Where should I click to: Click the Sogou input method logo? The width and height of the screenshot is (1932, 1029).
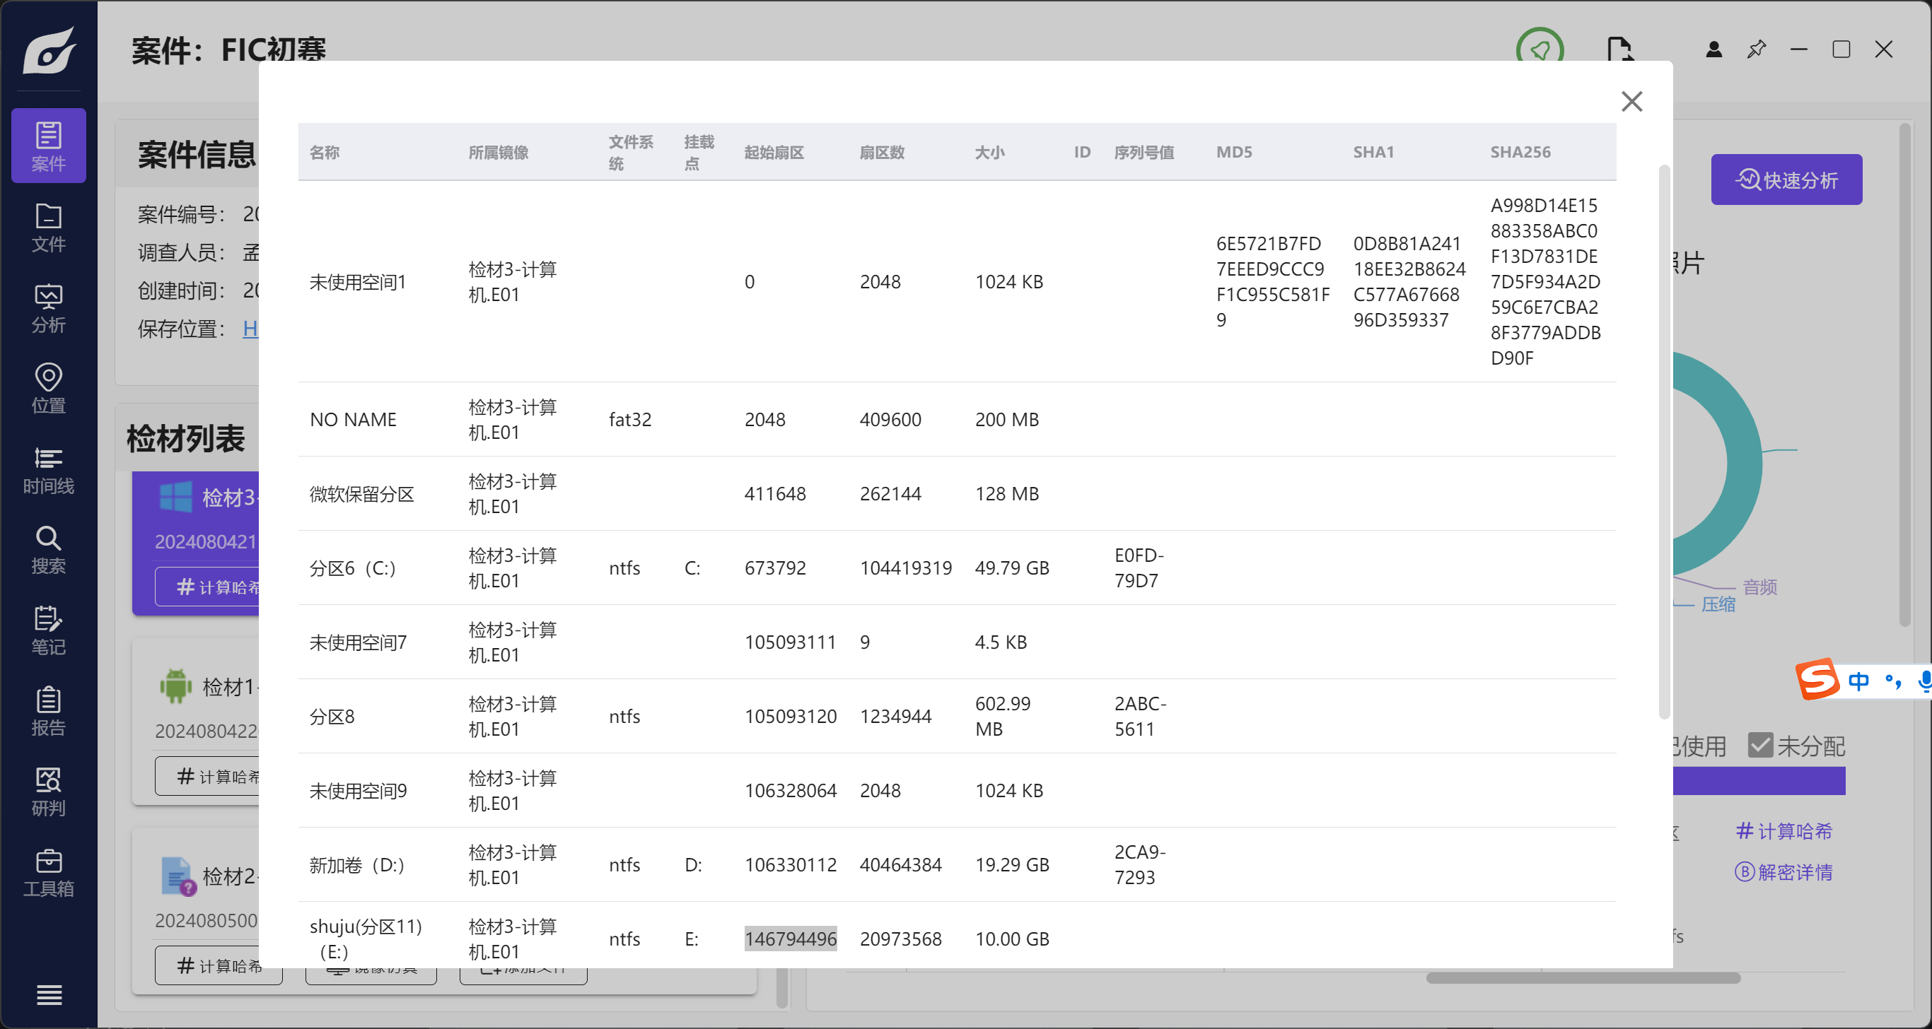[1817, 680]
